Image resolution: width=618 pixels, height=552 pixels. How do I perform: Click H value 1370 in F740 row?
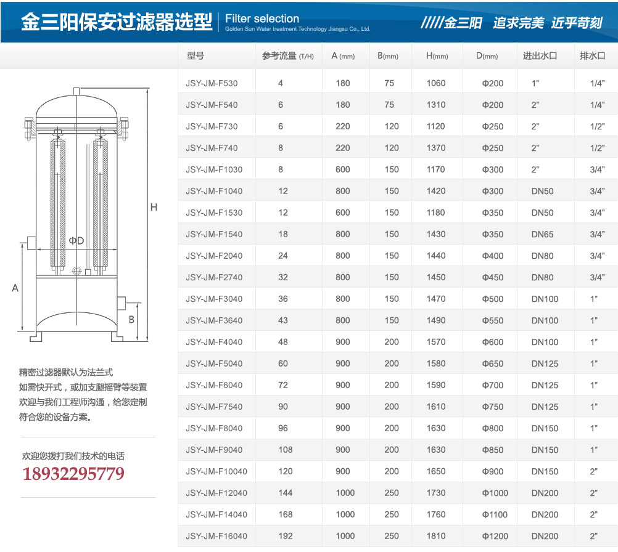tap(436, 148)
